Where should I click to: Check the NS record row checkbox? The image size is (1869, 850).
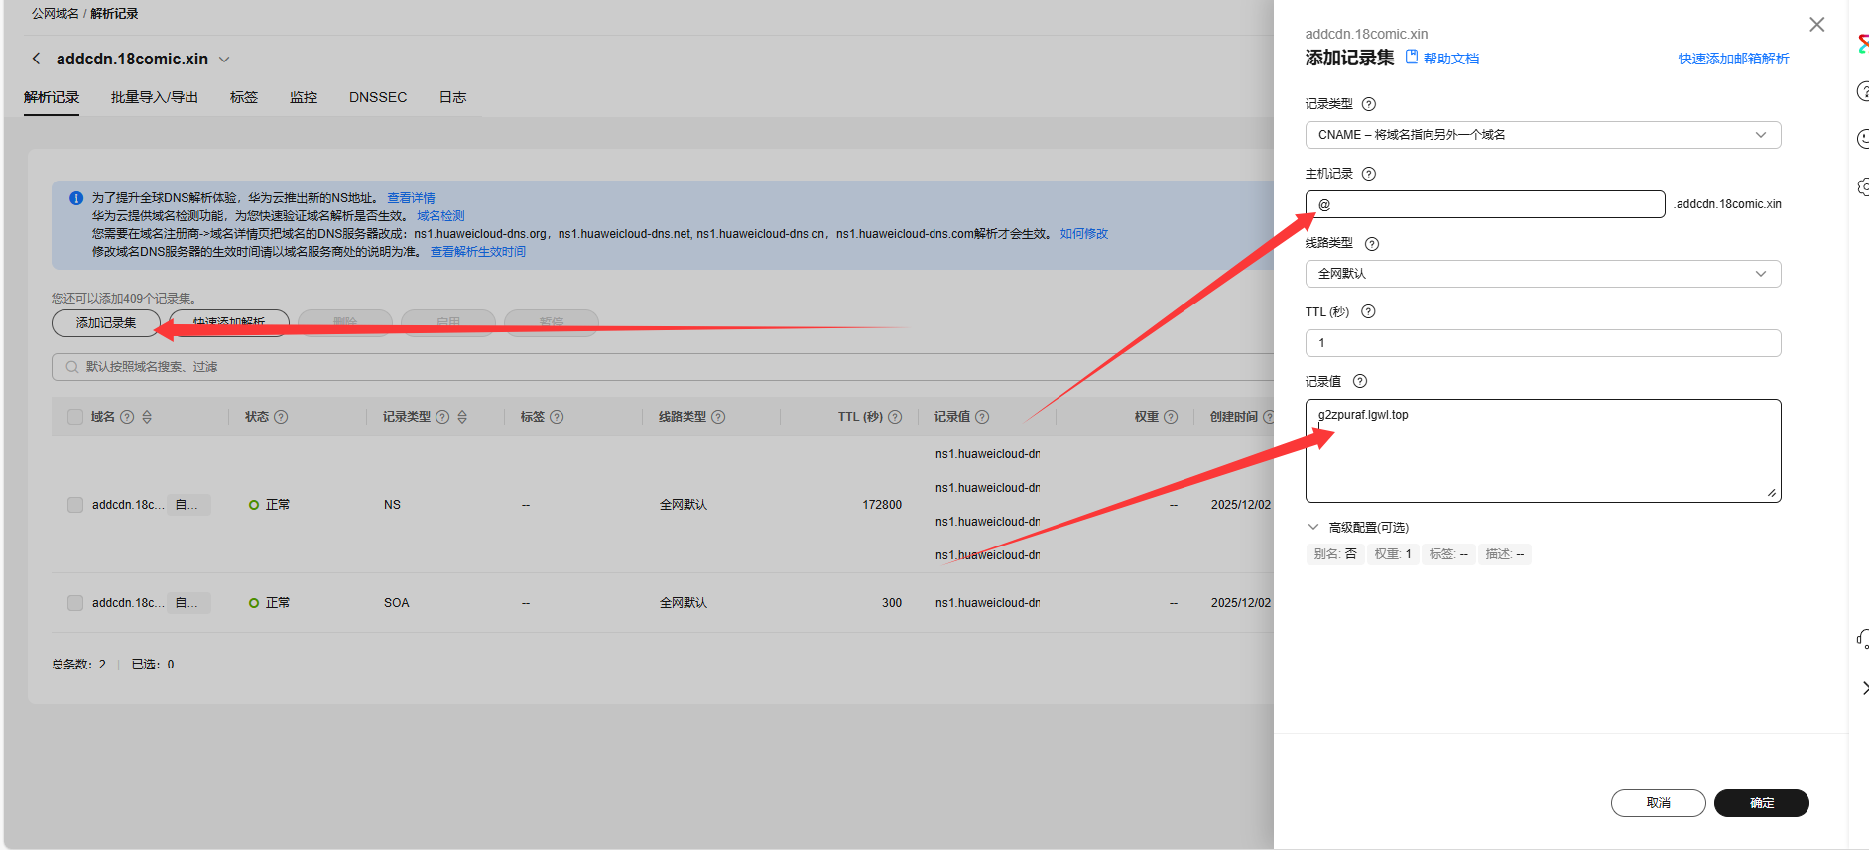click(x=75, y=505)
